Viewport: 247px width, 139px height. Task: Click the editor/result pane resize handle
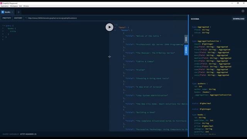click(x=110, y=57)
